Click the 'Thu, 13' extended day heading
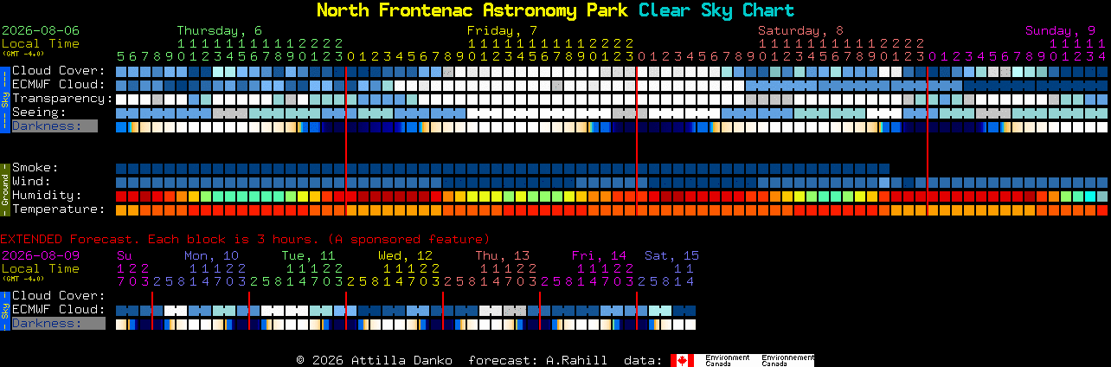This screenshot has height=367, width=1111. pos(502,255)
